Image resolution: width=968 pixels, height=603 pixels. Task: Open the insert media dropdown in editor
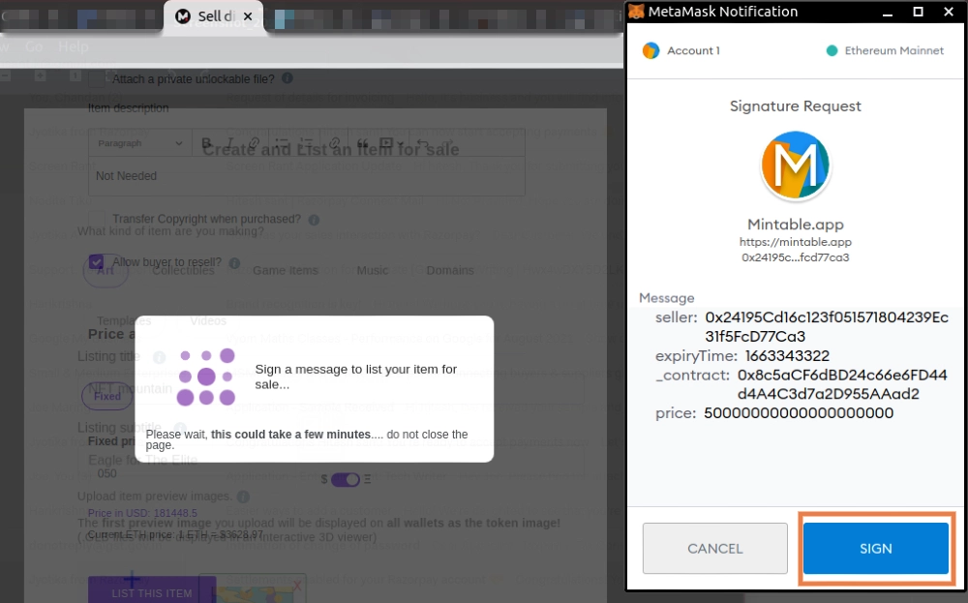click(x=391, y=144)
